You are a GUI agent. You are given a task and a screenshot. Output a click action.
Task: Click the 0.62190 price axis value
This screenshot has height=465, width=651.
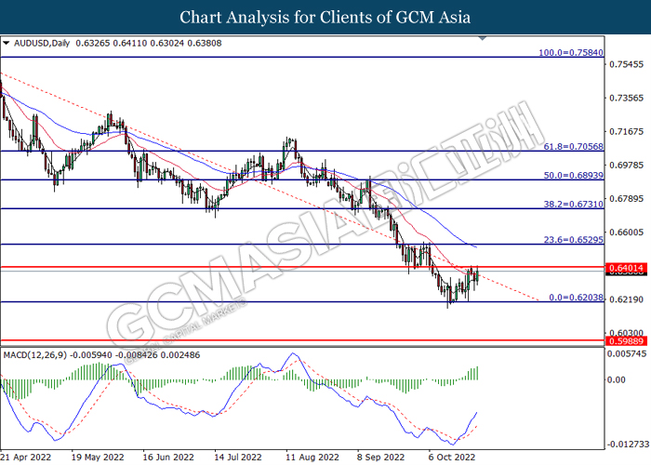point(627,299)
